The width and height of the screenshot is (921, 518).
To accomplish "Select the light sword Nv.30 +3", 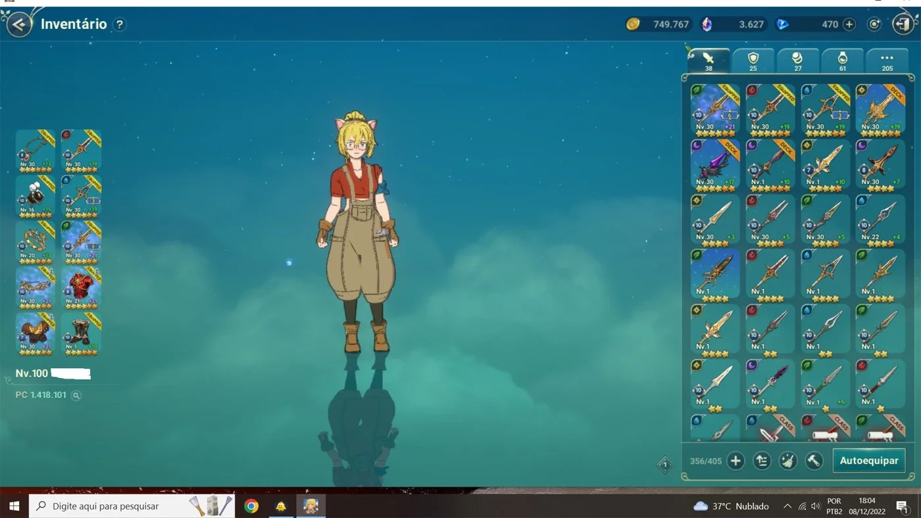I will coord(715,220).
